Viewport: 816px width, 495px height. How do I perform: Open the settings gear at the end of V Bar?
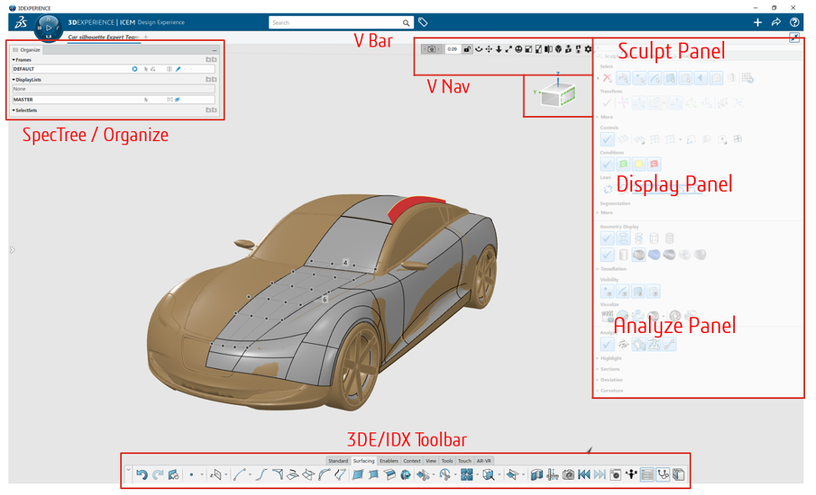[x=587, y=48]
